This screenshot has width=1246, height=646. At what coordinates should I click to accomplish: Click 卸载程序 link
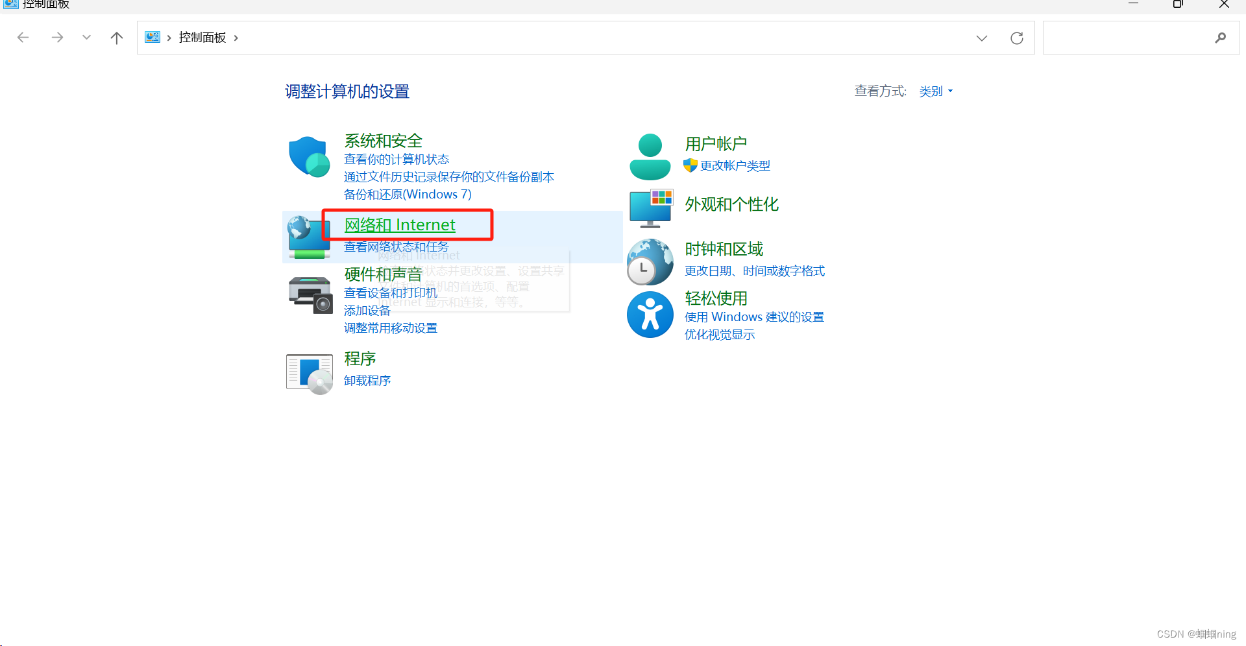pos(367,381)
